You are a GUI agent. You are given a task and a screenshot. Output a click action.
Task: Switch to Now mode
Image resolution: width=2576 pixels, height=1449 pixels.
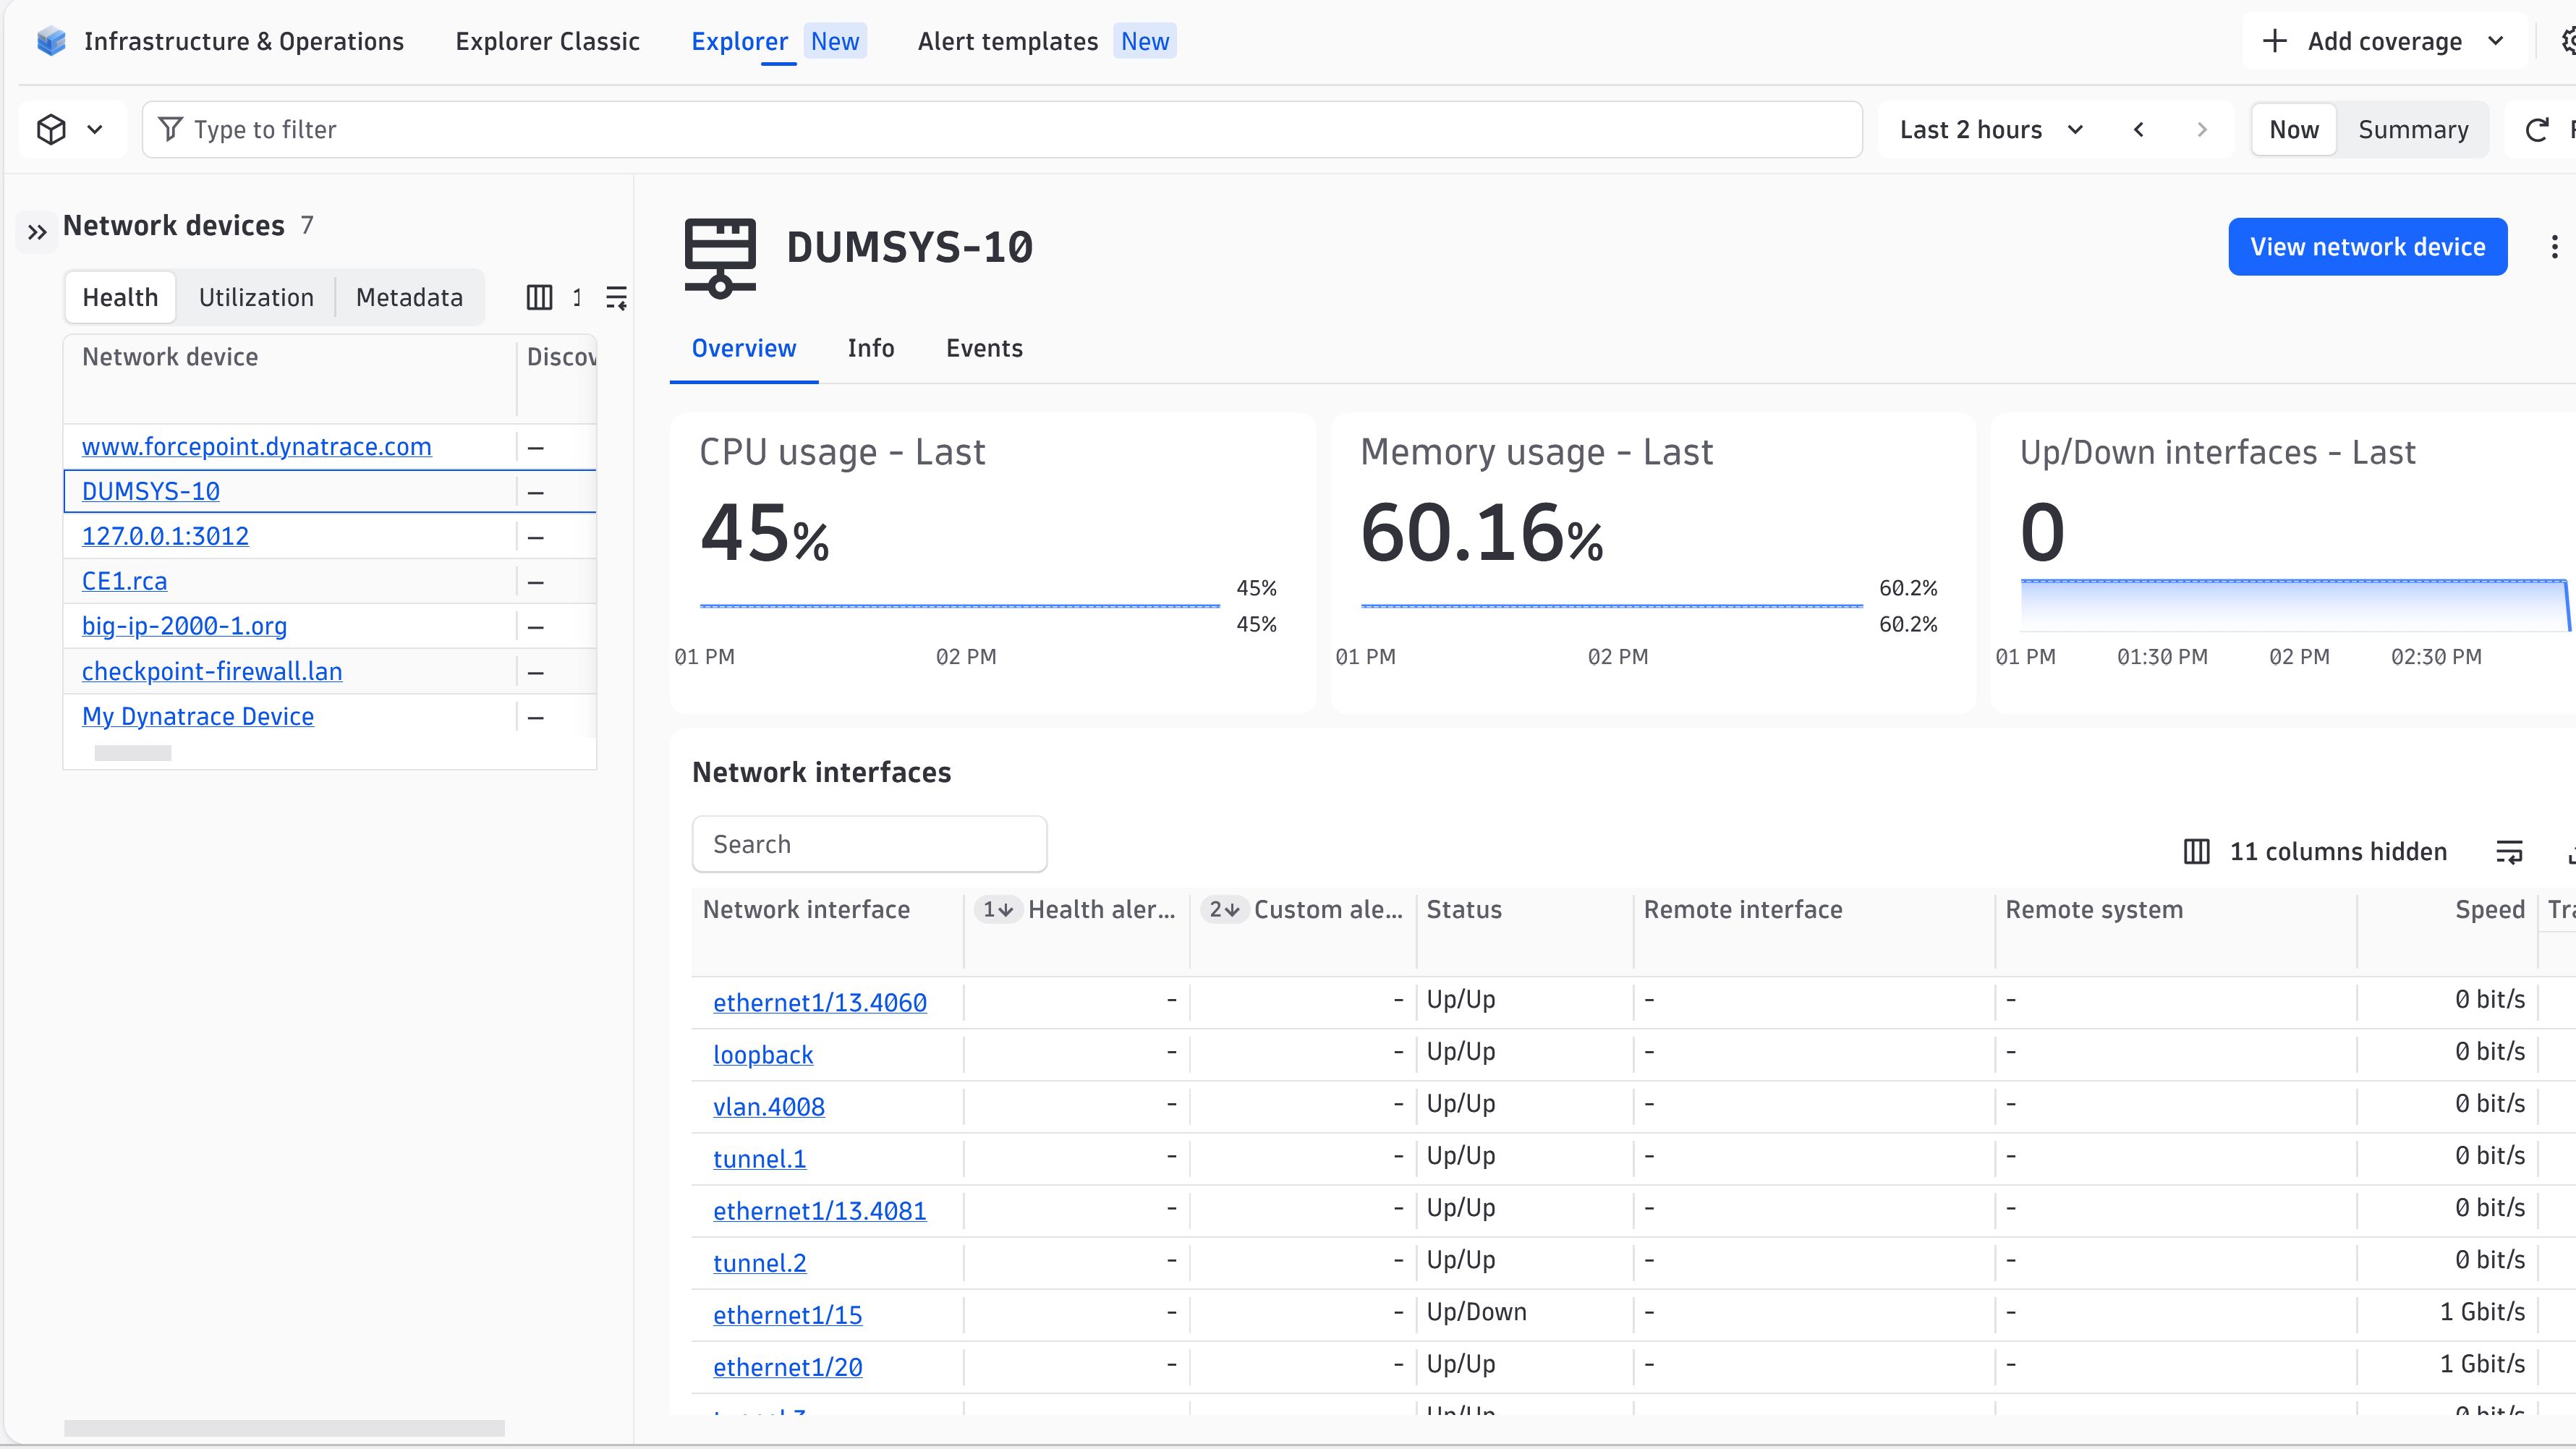2294,129
